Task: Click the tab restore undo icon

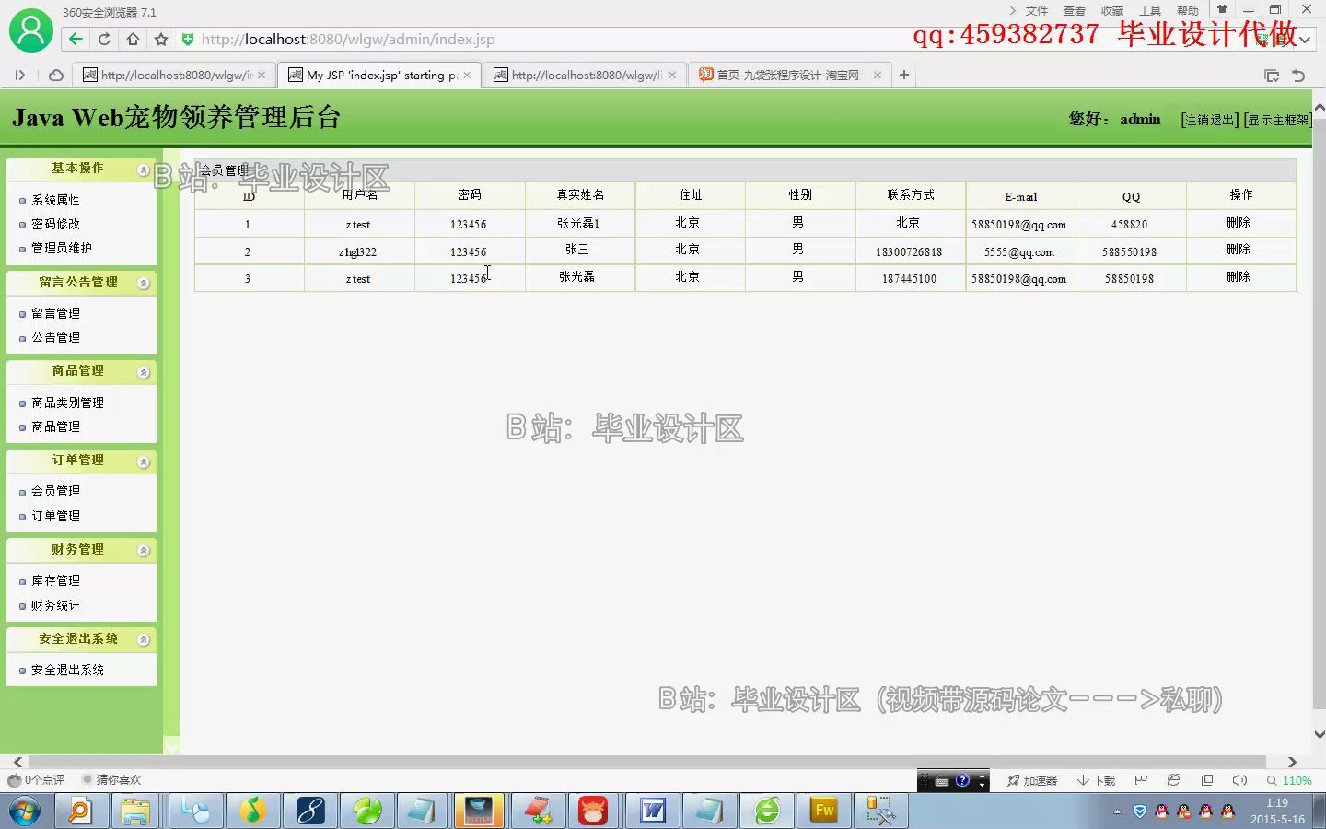Action: point(1298,76)
